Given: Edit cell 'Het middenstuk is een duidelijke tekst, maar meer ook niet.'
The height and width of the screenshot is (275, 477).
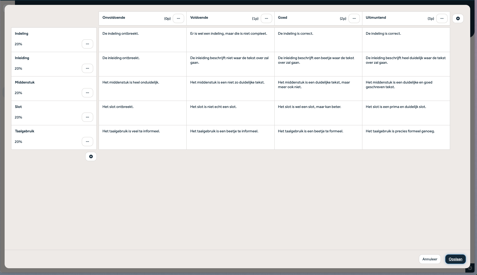Looking at the screenshot, I should pyautogui.click(x=318, y=89).
